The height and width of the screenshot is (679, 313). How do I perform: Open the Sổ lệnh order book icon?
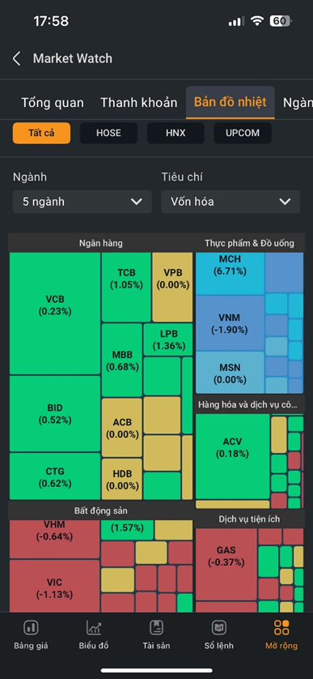click(x=218, y=627)
